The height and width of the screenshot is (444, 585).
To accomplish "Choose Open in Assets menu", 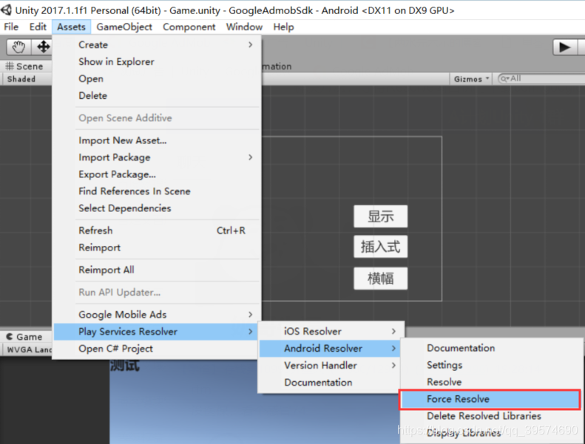I will tap(157, 78).
